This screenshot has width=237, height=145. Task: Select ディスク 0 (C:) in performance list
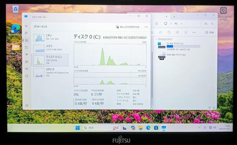point(50,60)
